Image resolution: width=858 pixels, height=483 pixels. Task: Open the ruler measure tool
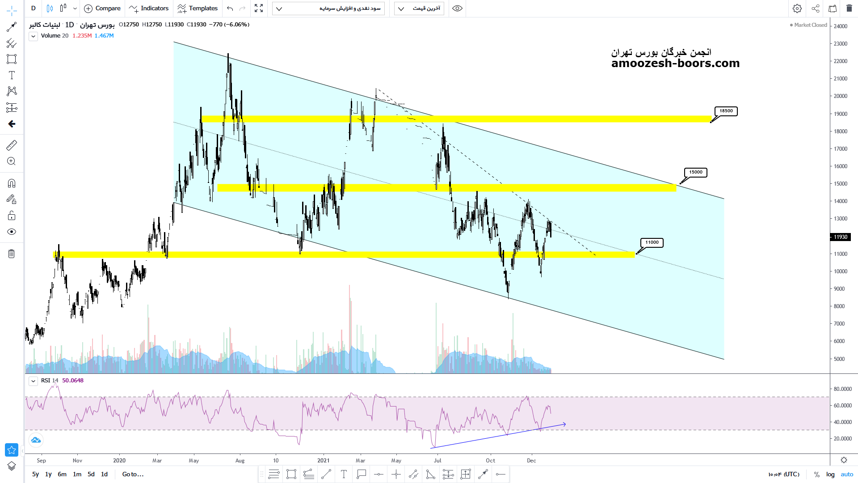[12, 145]
